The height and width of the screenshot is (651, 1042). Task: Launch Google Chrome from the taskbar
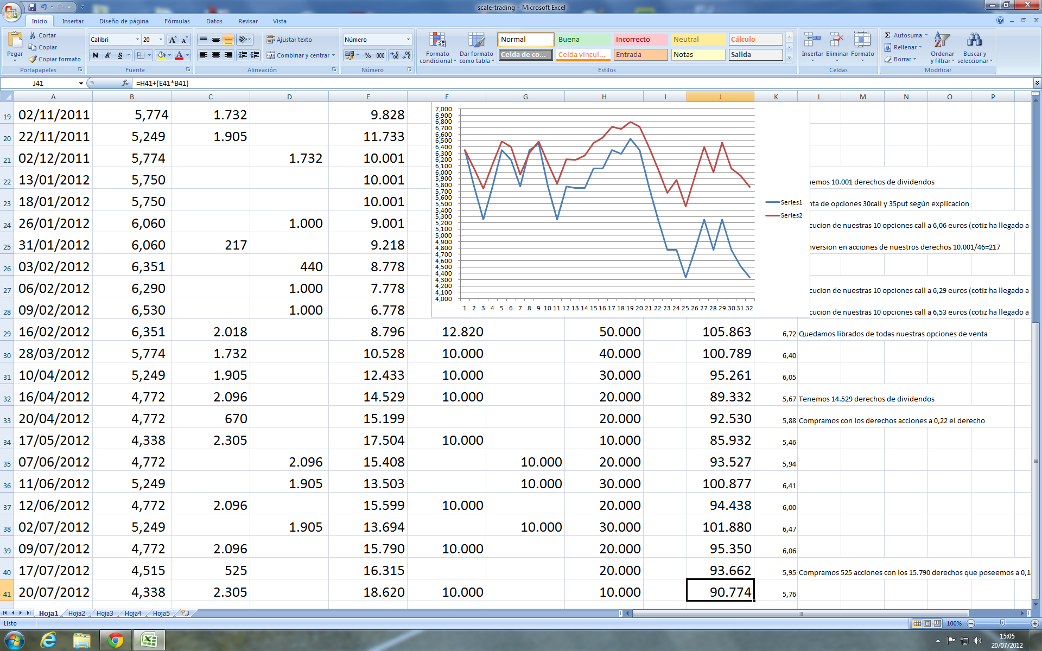[115, 640]
